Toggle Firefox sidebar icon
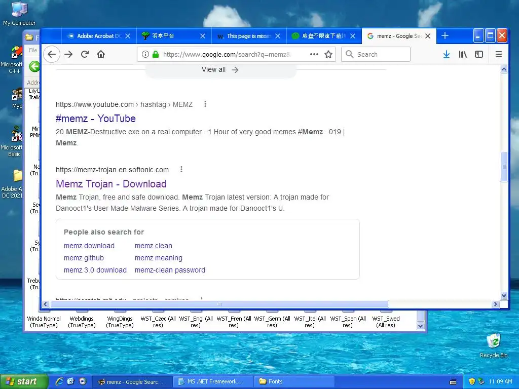519x389 pixels. (479, 54)
